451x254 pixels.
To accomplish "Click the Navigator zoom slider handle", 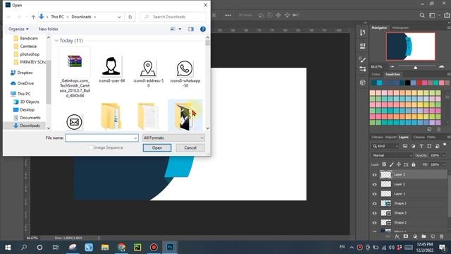I will [x=415, y=68].
